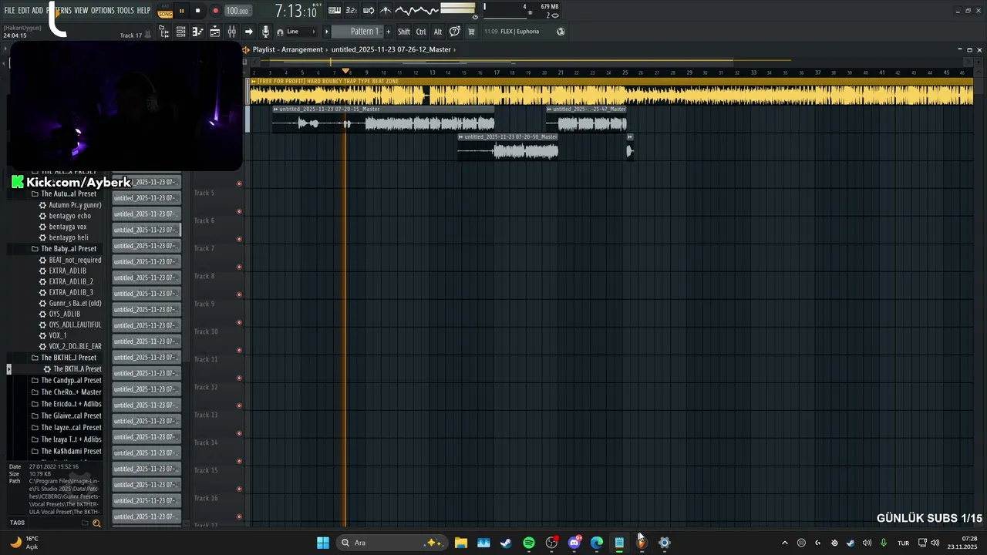Select the 07-20-15_Master audio clip
The image size is (987, 555).
click(383, 119)
